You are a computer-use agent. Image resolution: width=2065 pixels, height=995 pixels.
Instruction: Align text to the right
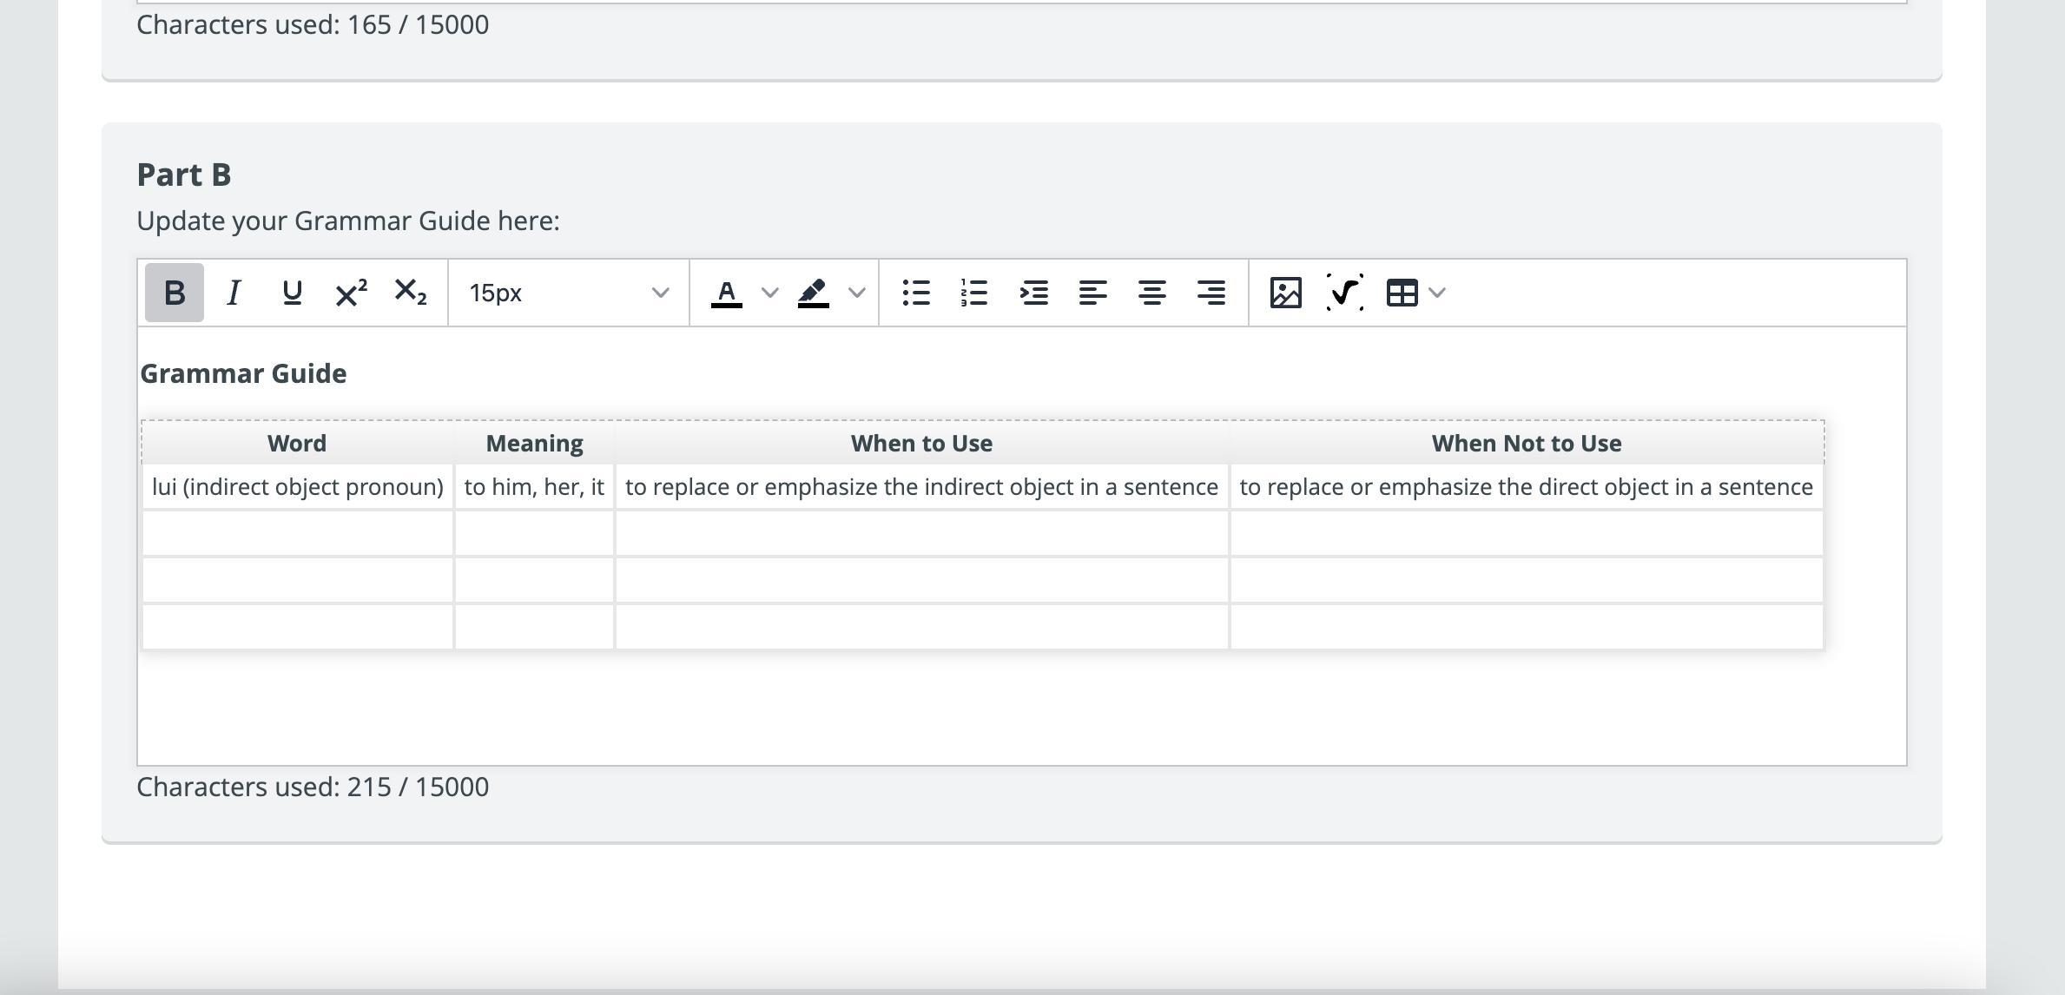[1211, 293]
